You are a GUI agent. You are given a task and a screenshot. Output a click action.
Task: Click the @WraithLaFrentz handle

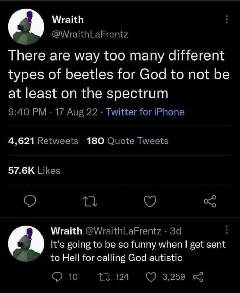91,34
